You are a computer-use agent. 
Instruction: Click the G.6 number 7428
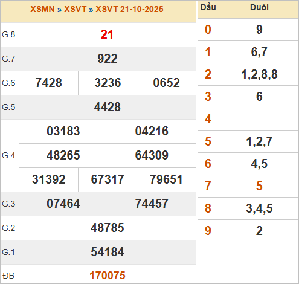pos(49,83)
